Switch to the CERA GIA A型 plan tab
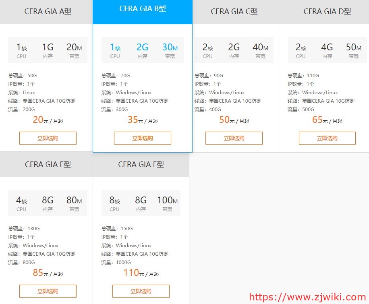The image size is (369, 304). click(x=47, y=12)
